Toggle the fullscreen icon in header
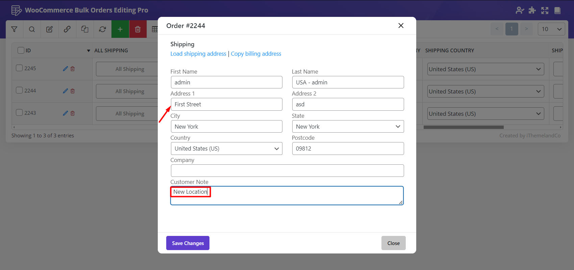 [545, 10]
